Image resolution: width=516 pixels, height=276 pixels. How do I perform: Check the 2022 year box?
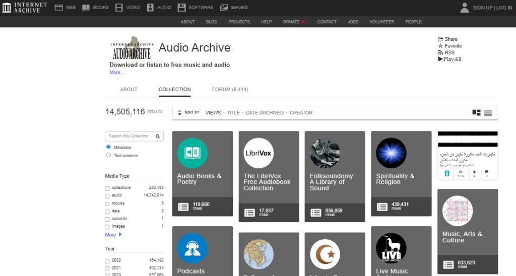pos(107,261)
